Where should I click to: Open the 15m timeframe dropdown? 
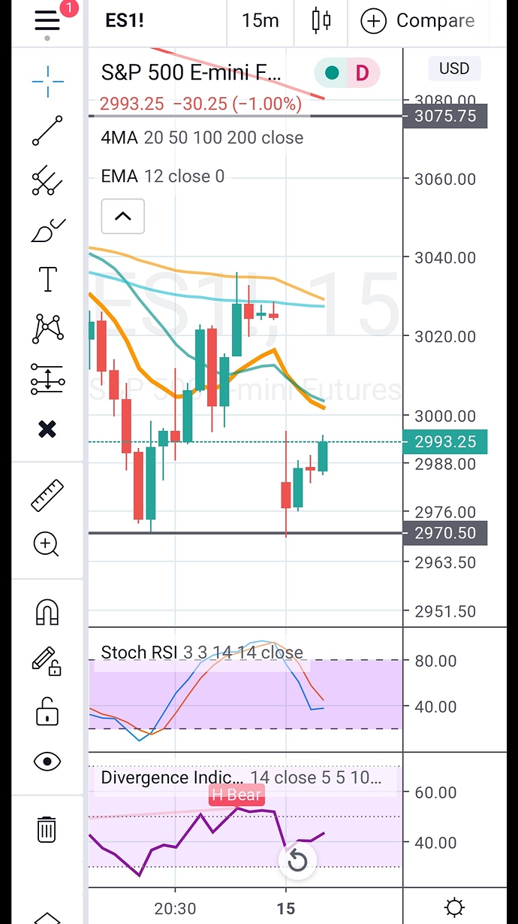pos(261,21)
